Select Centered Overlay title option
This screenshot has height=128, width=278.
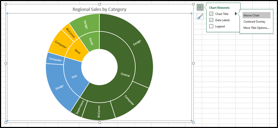point(254,22)
